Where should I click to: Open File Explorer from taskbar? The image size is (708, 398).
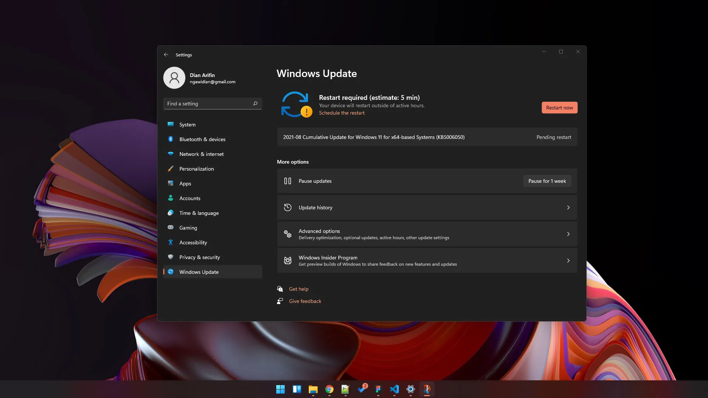[313, 389]
